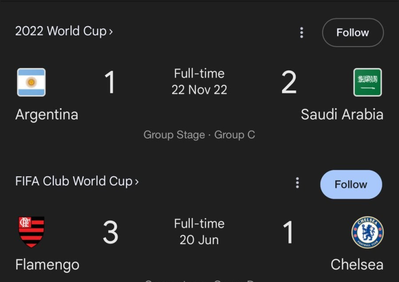399x282 pixels.
Task: Follow the FIFA Club World Cup
Action: pos(351,184)
